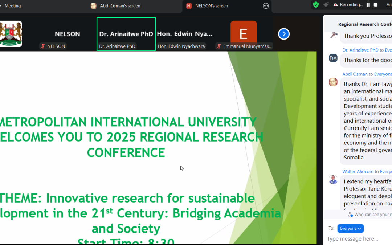The image size is (392, 245).
Task: Click the muted mic icon beside Emmanuel Munyamas
Action: click(x=218, y=46)
